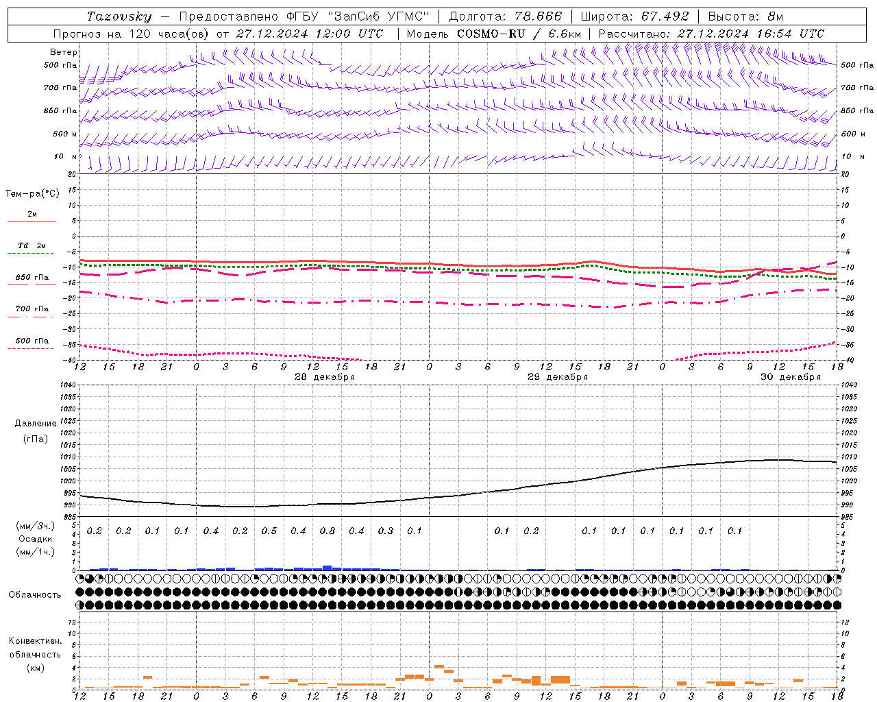Image resolution: width=877 pixels, height=702 pixels.
Task: Click the '(км)' unit under convective cloudiness
Action: [35, 668]
